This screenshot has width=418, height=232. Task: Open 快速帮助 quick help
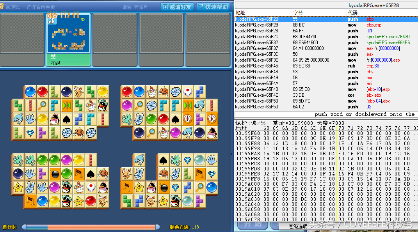214,7
